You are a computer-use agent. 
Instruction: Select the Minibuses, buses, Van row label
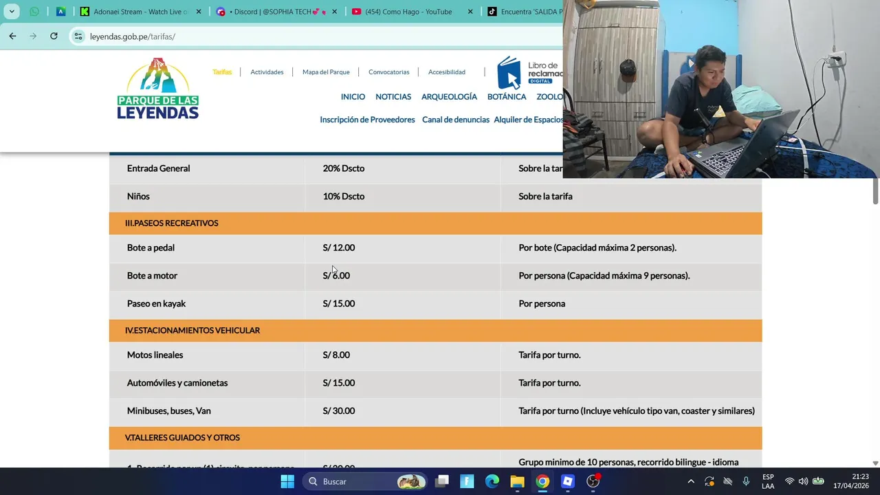[x=168, y=411]
